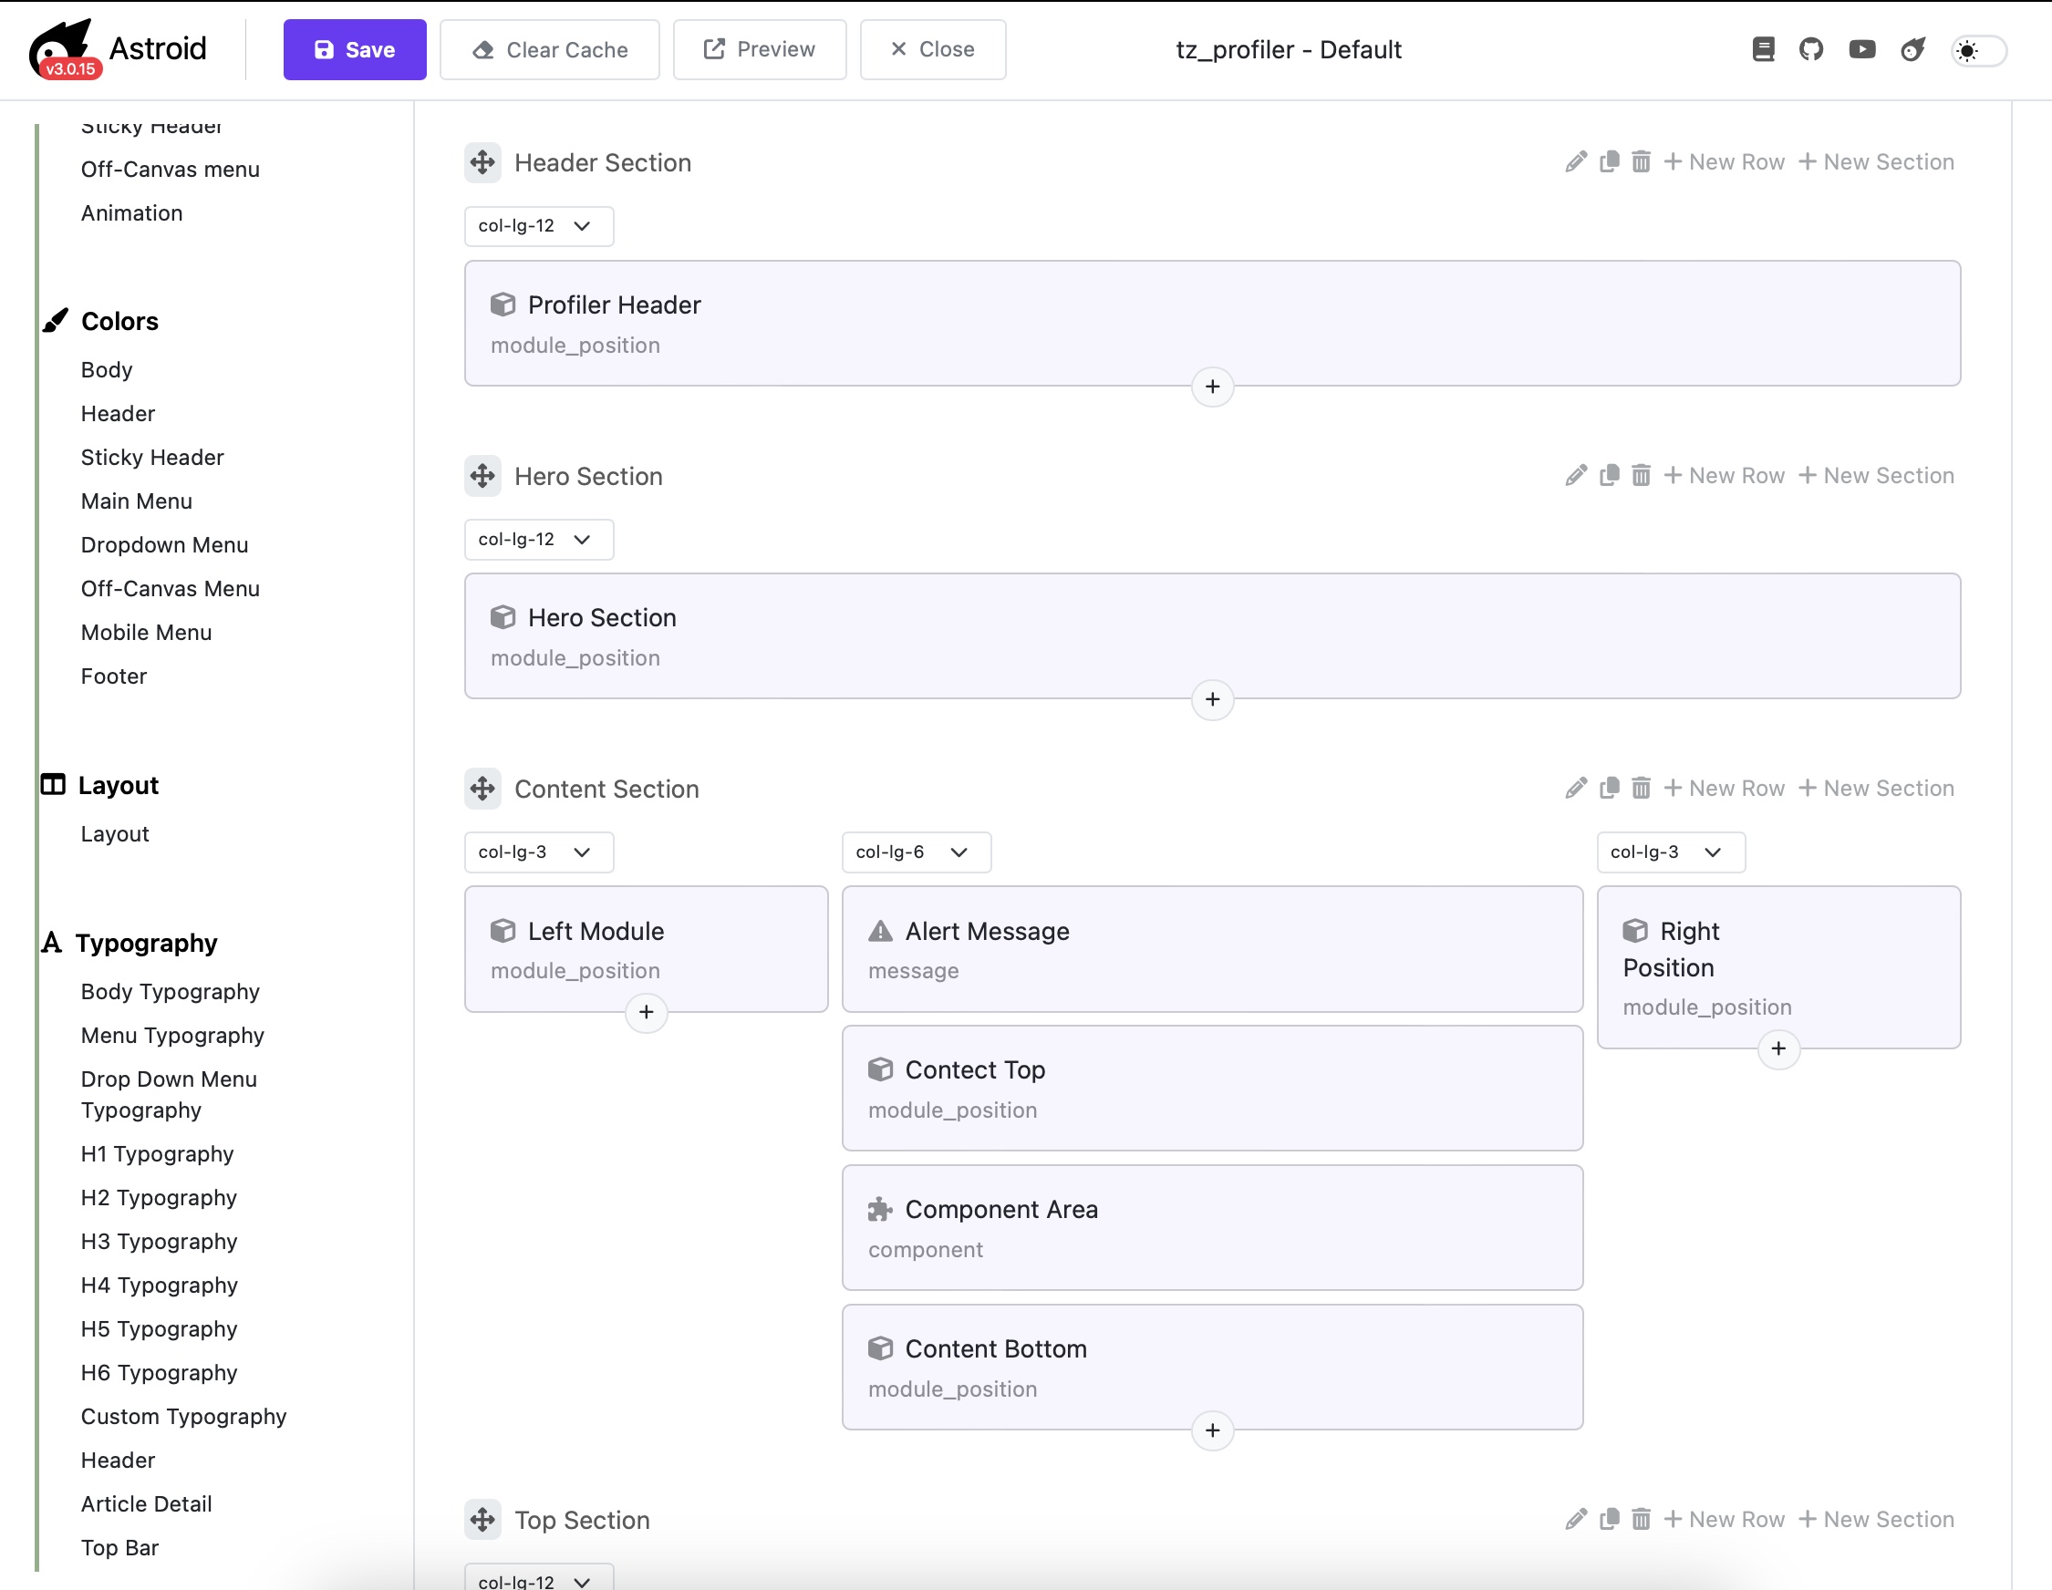Click Add New Section after Hero Section
Image resolution: width=2052 pixels, height=1590 pixels.
[x=1874, y=474]
